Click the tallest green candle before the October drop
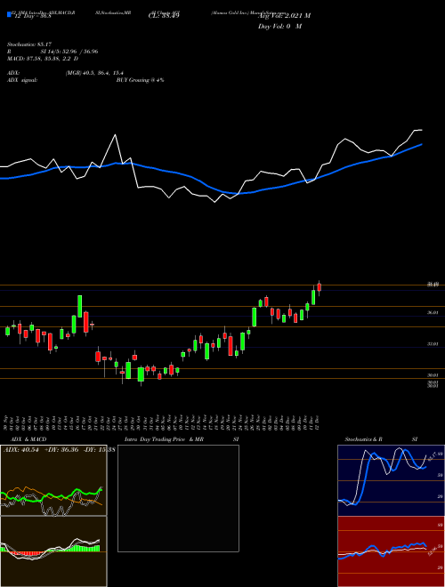Image resolution: width=445 pixels, height=587 pixels. (x=80, y=306)
